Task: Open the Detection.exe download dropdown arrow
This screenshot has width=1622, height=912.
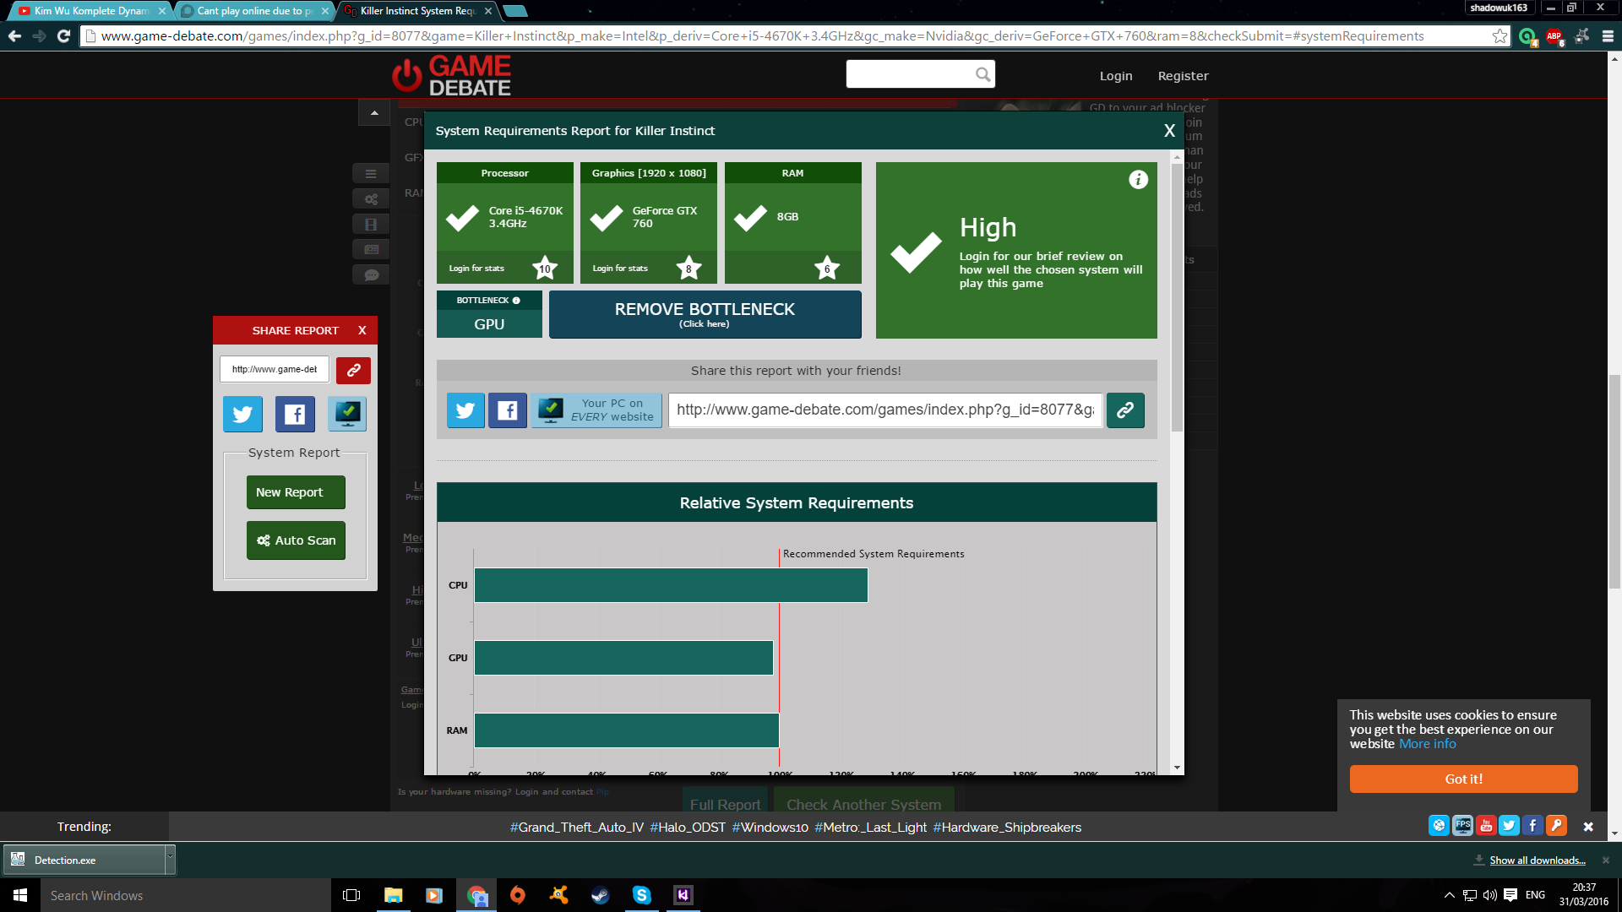Action: pos(170,860)
